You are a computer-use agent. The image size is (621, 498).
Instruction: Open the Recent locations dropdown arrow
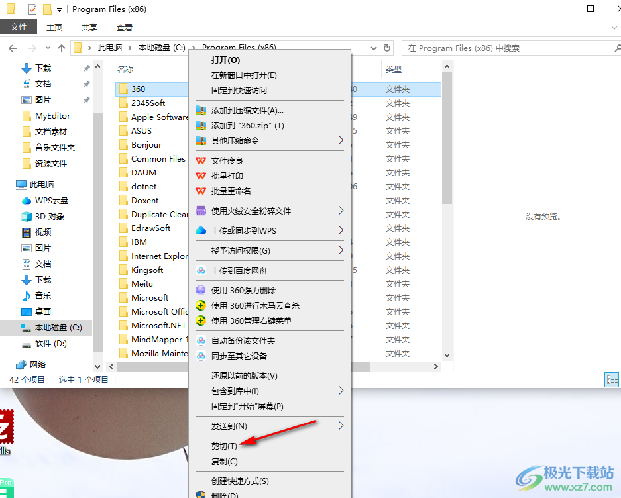point(48,48)
